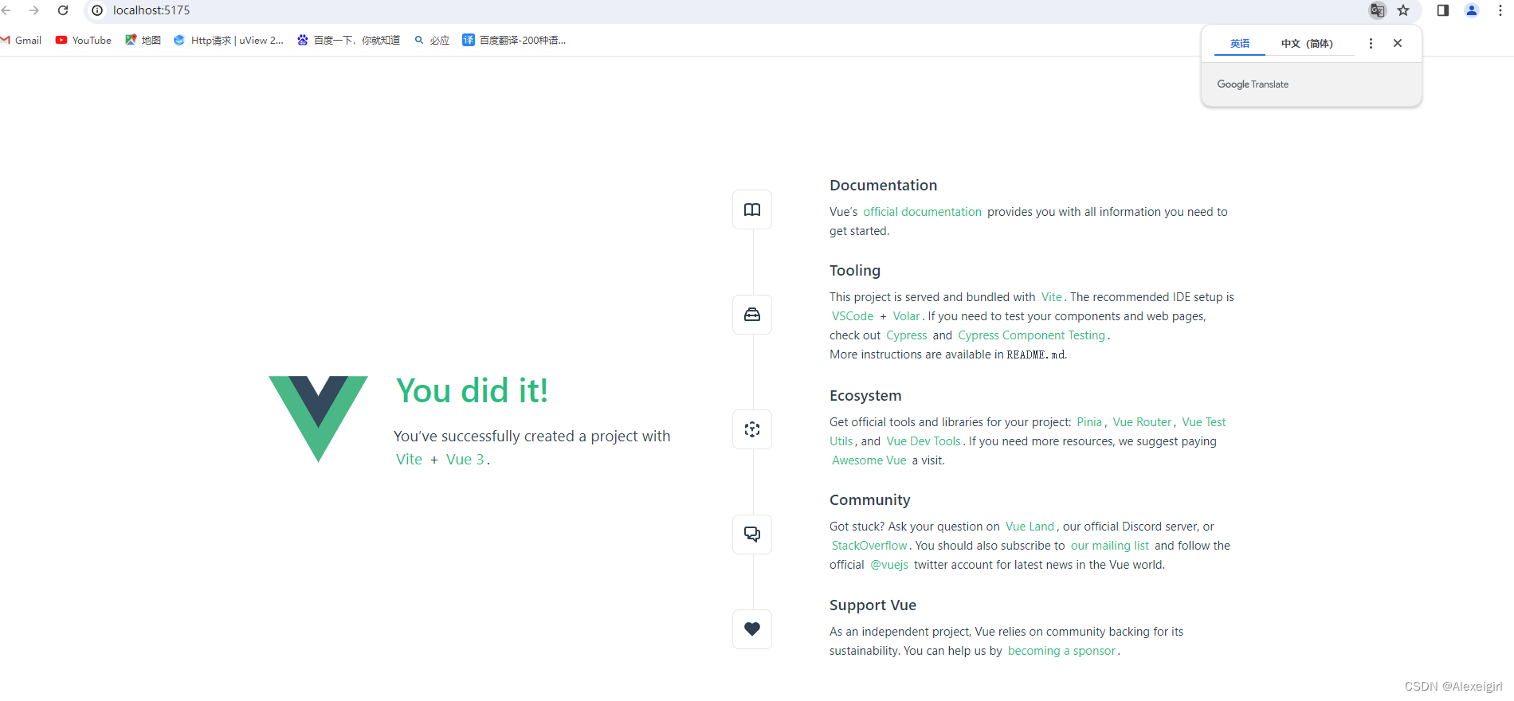Open the Vue Land link
Viewport: 1514px width, 701px height.
click(1030, 527)
